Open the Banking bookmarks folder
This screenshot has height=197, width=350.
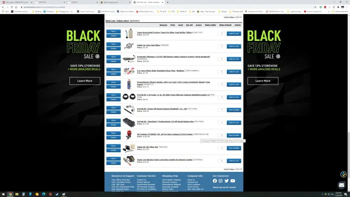pyautogui.click(x=37, y=12)
